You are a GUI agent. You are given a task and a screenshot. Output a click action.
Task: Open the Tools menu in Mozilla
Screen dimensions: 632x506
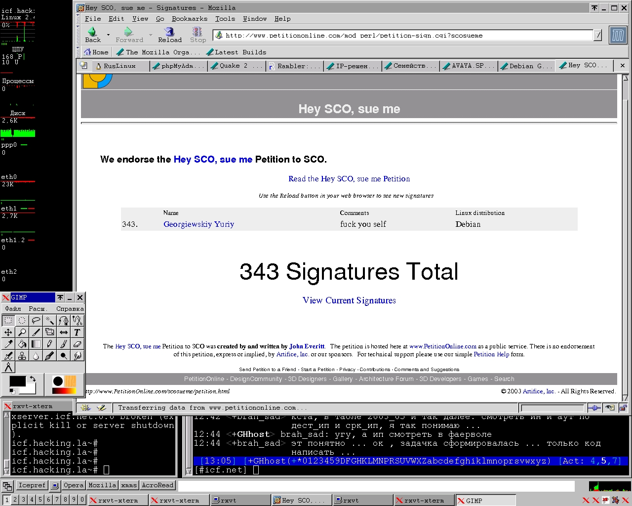point(225,19)
